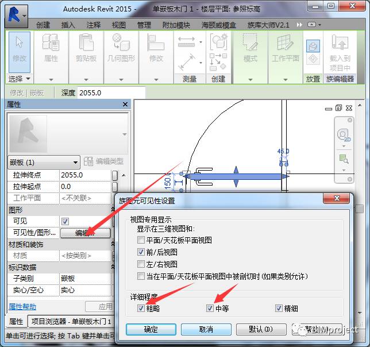Screen dimensions: 370x347
Task: Open the family preview type dropdown arrow
Action: (125, 134)
